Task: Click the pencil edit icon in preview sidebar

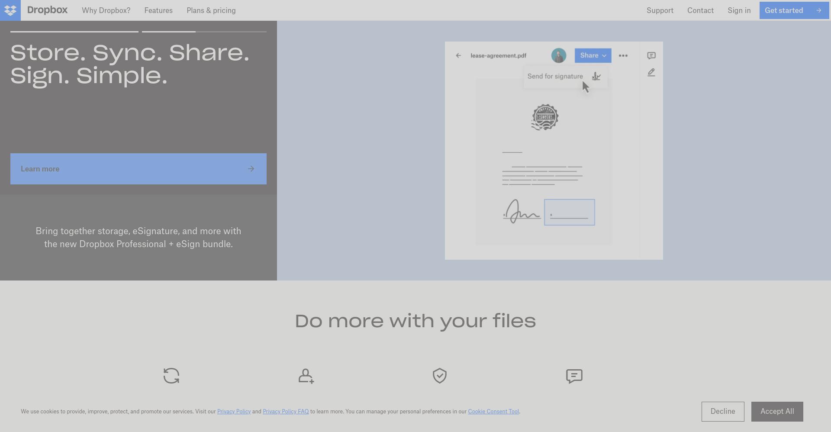Action: 651,72
